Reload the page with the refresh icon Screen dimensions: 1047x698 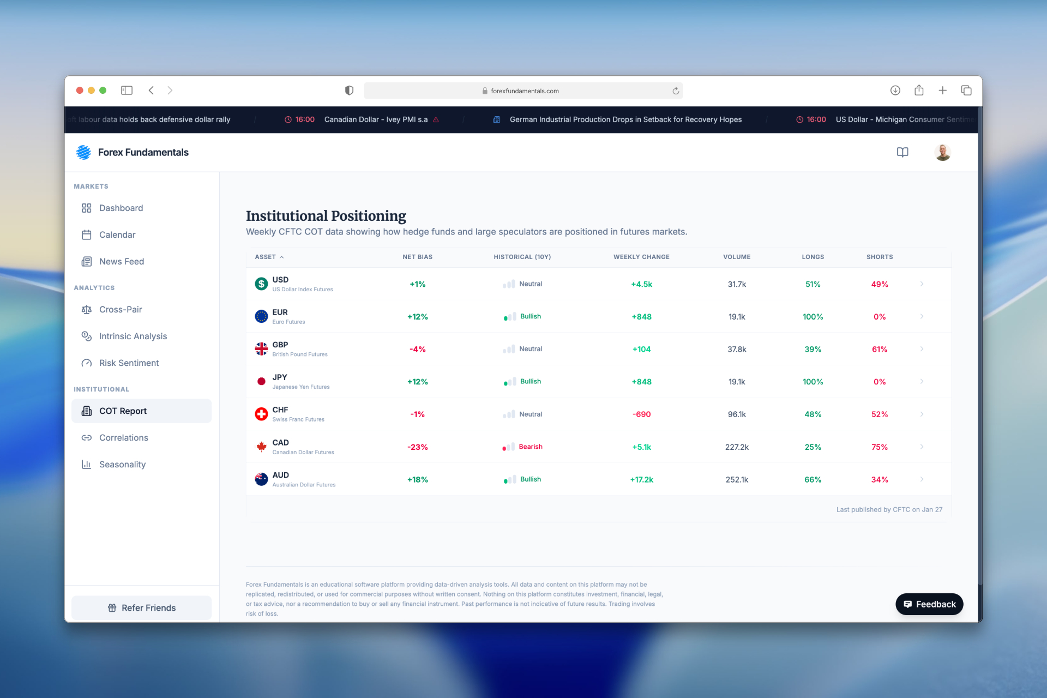tap(676, 91)
